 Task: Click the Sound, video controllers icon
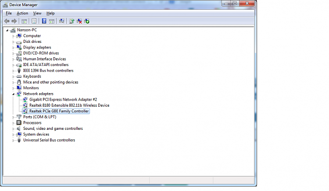(x=19, y=128)
